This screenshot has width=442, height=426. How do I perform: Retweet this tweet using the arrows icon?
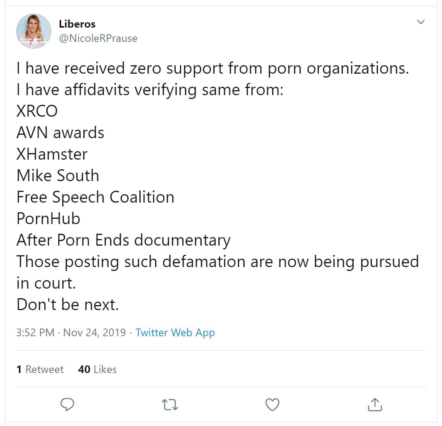tap(170, 405)
